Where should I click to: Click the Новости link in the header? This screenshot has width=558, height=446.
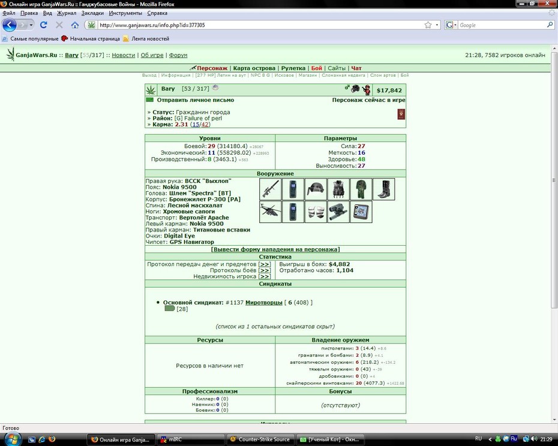pyautogui.click(x=124, y=55)
